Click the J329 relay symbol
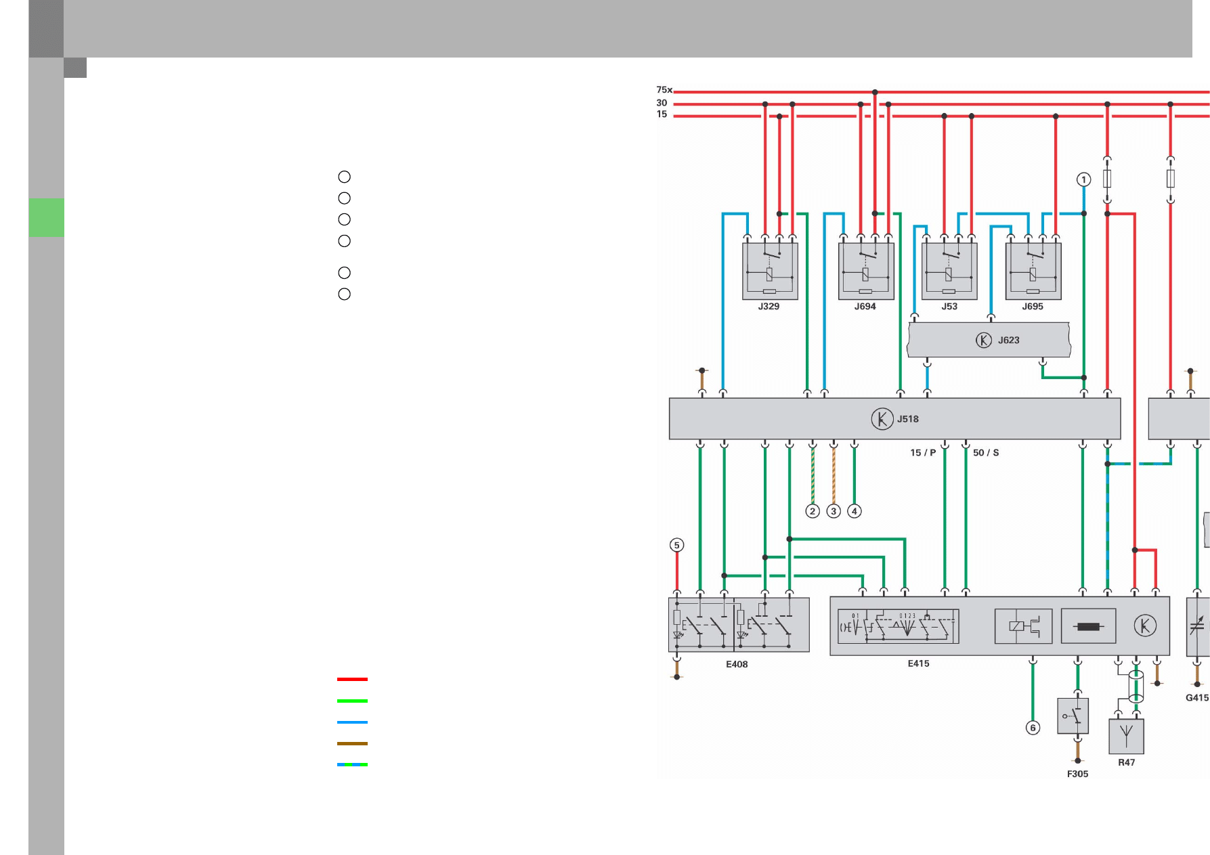This screenshot has height=855, width=1210. click(x=770, y=271)
